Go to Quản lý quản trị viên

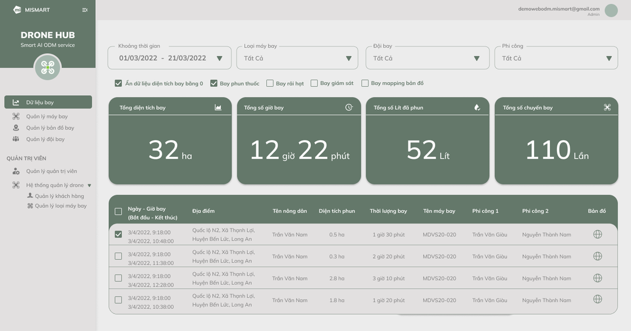coord(51,171)
